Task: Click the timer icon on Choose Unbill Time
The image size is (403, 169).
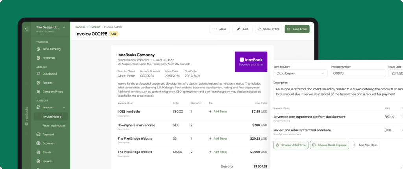Action: 277,145
